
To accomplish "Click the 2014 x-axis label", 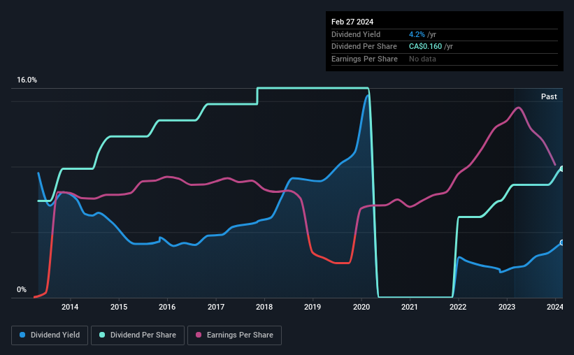I will [70, 307].
